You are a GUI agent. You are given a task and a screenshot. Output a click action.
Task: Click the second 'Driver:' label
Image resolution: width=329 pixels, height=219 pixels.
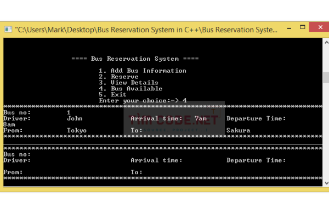(17, 160)
